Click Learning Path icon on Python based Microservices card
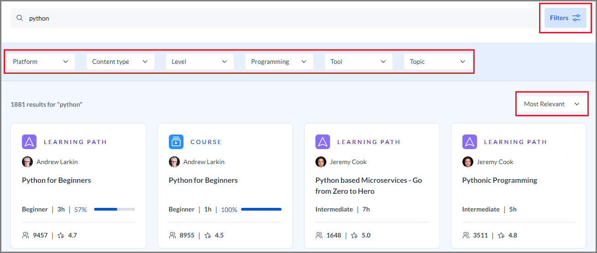The width and height of the screenshot is (597, 253). click(323, 142)
